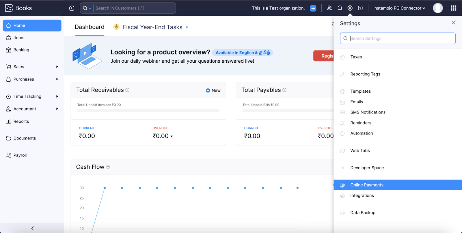Open the notifications bell icon

[x=340, y=8]
